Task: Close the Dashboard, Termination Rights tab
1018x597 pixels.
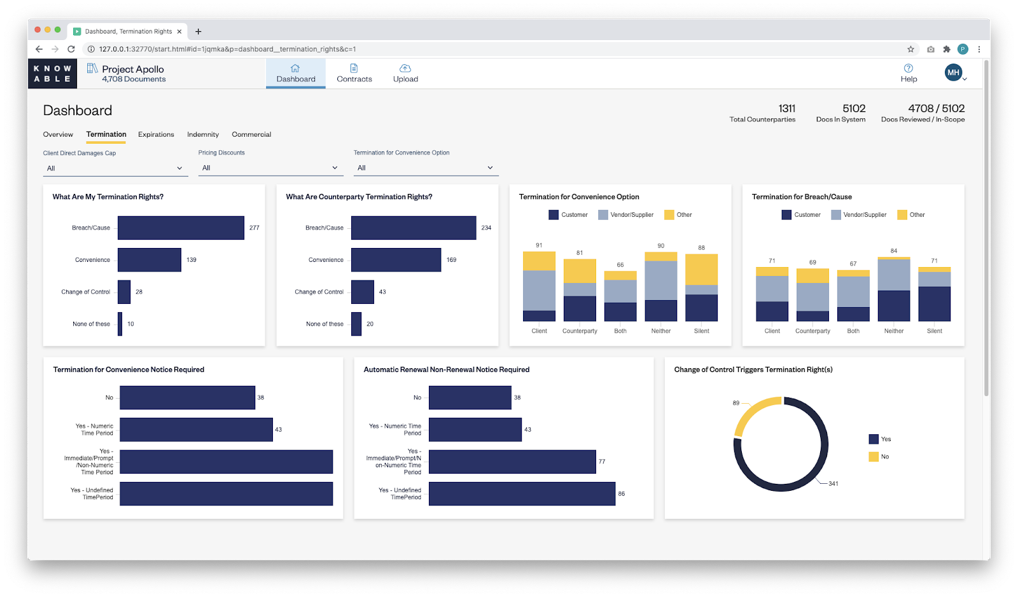Action: coord(179,31)
